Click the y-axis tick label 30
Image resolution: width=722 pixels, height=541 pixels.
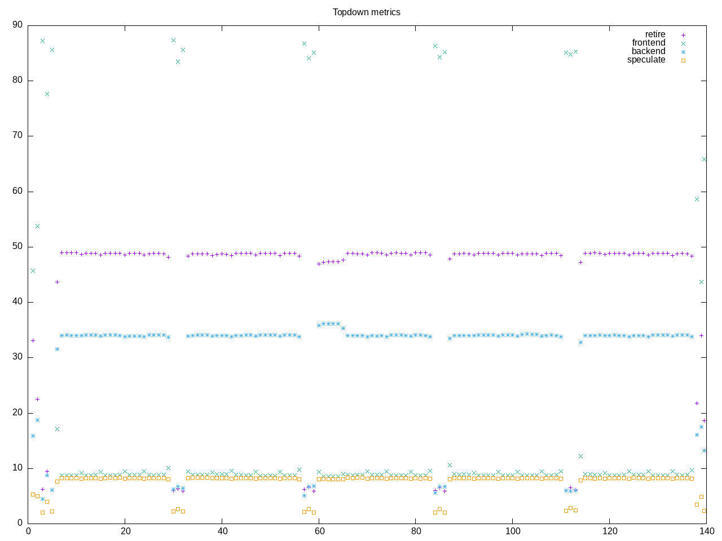click(17, 357)
